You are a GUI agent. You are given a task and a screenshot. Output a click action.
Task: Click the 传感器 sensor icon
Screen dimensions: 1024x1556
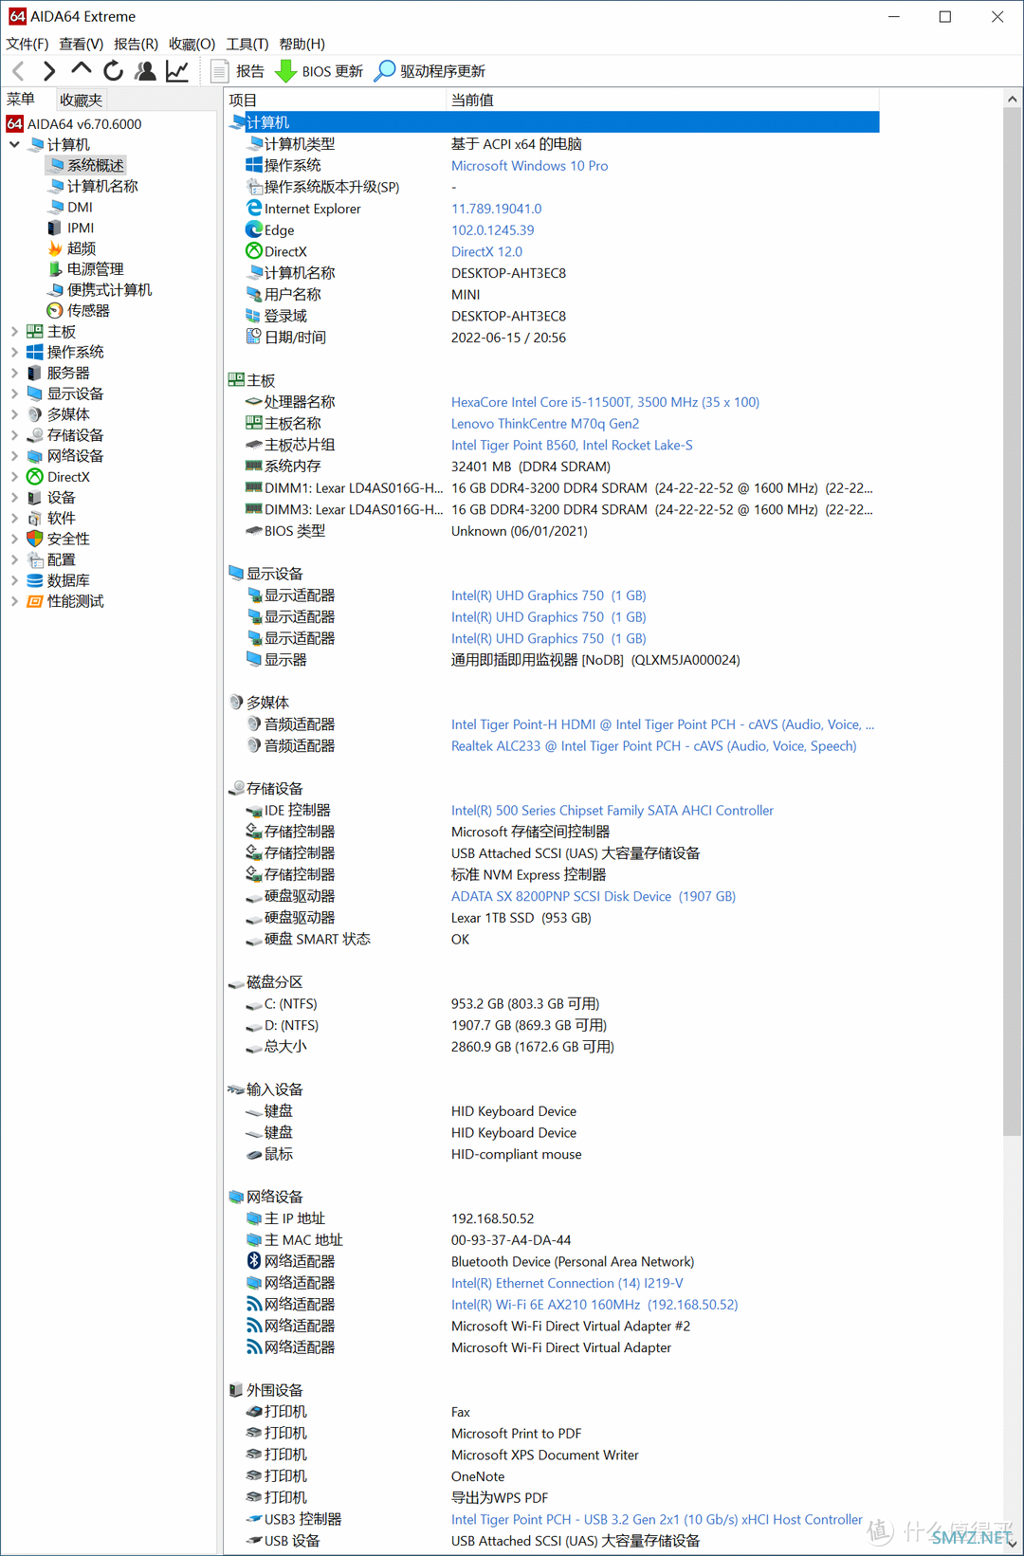(x=55, y=311)
